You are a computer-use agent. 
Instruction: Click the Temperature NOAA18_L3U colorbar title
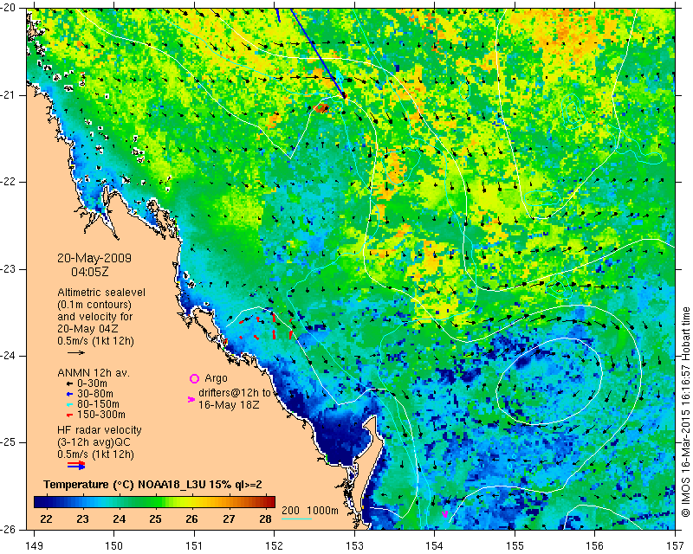pos(153,485)
